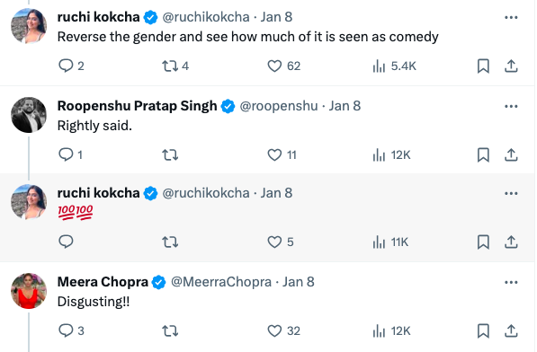
Task: Reply to Meera Chopra's tweet with 3 replies
Action: [66, 330]
